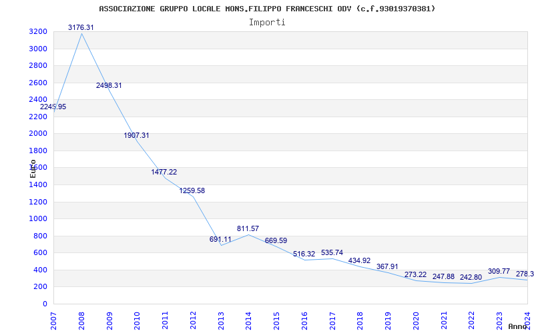Click the x-axis year 2020

click(x=416, y=320)
